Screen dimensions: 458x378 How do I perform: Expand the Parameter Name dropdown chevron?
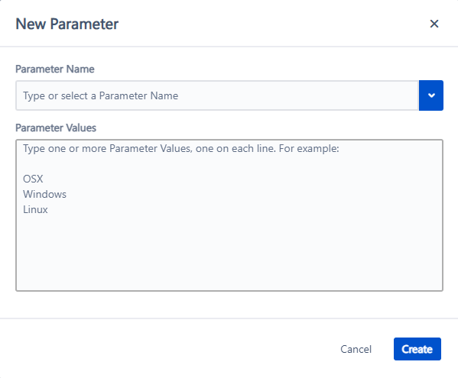(x=431, y=95)
